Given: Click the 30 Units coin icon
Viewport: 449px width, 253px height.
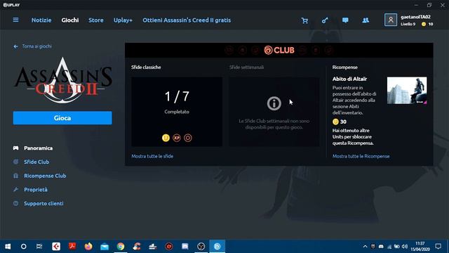Looking at the screenshot, I should [335, 122].
